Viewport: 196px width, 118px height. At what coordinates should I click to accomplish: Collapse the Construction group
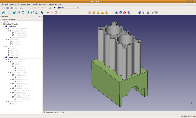4,46
